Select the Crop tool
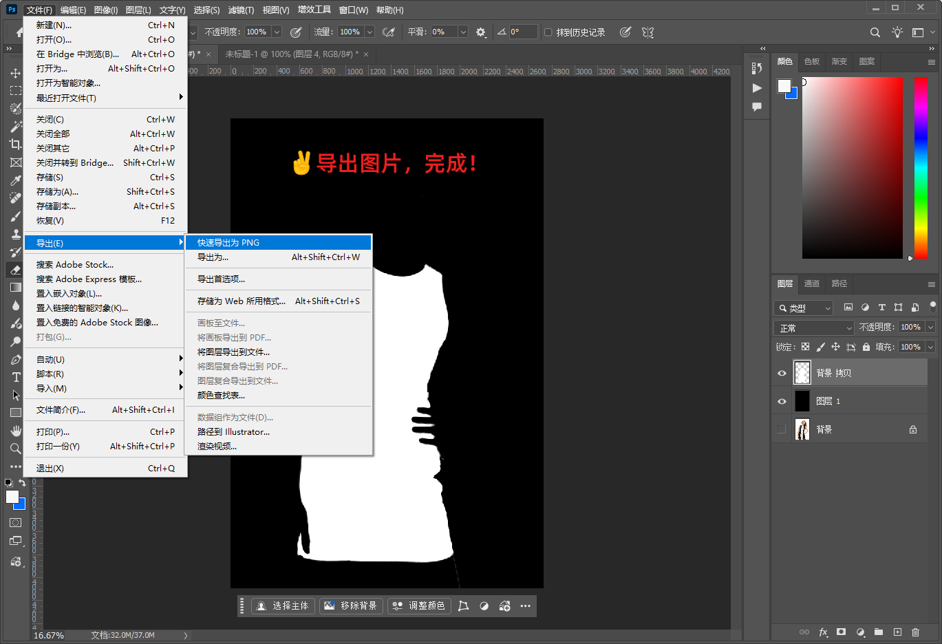This screenshot has height=644, width=942. tap(15, 144)
